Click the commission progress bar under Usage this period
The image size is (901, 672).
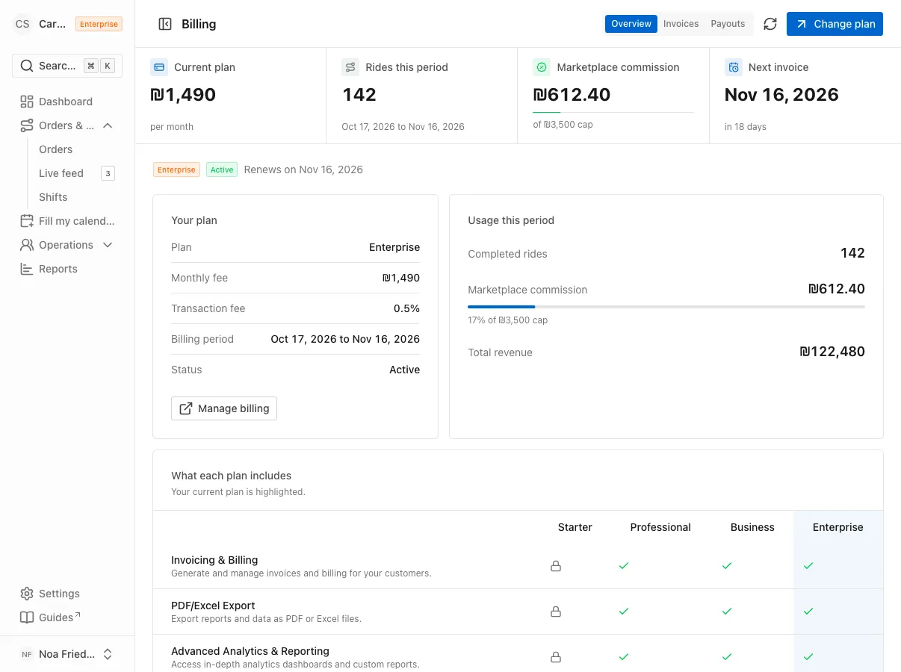666,307
